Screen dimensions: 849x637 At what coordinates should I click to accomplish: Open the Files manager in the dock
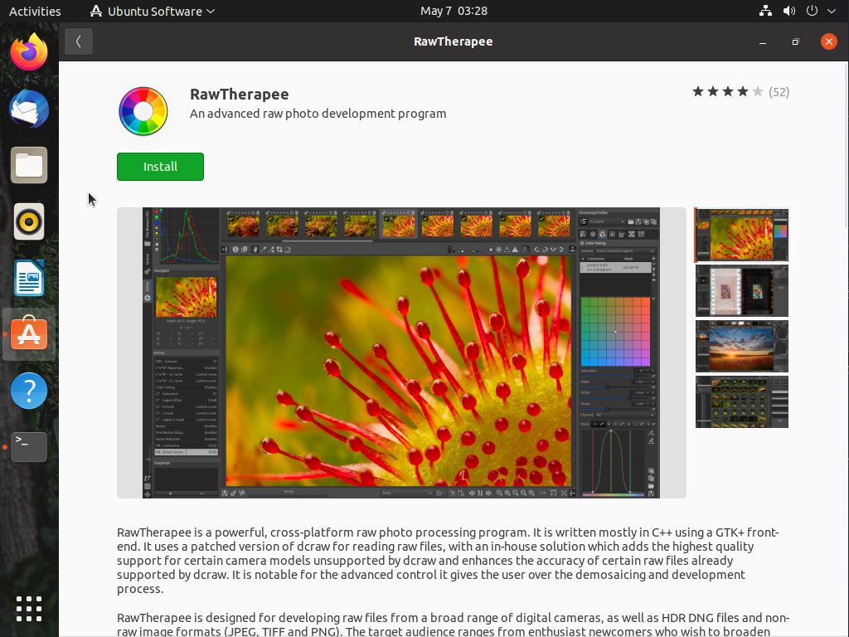pyautogui.click(x=29, y=165)
